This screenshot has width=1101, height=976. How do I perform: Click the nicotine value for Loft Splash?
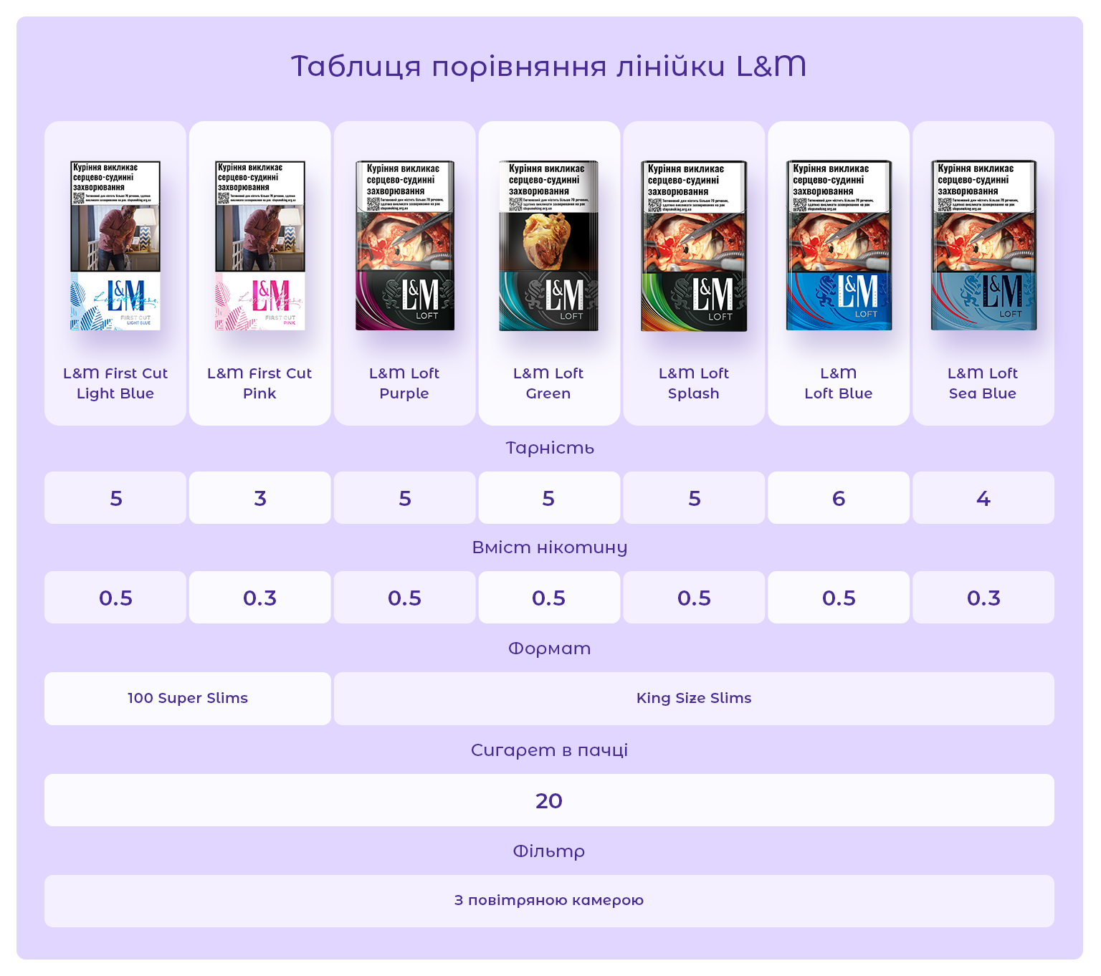pos(694,598)
